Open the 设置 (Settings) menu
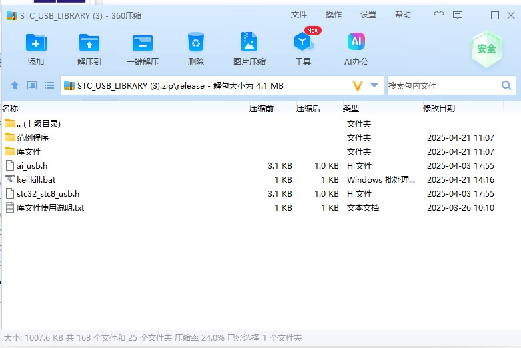The width and height of the screenshot is (521, 348). pos(368,15)
